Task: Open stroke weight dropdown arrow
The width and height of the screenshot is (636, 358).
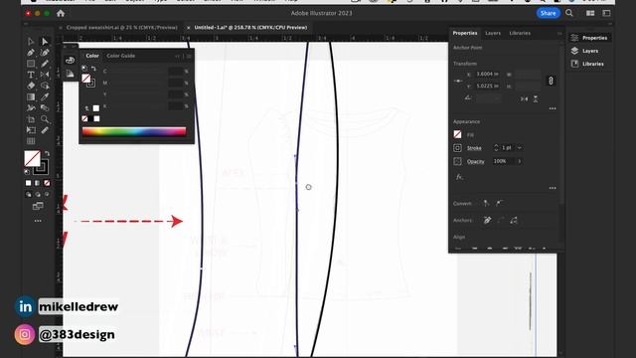Action: pos(519,148)
